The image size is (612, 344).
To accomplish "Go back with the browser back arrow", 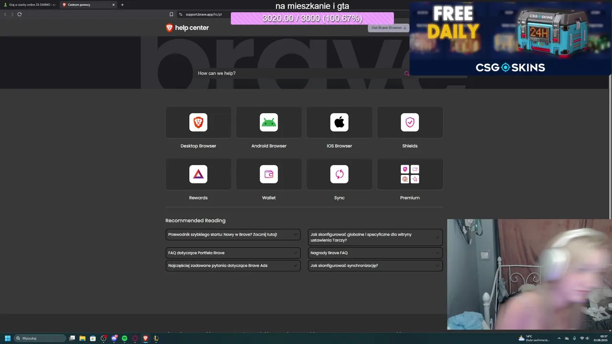I will pos(5,14).
